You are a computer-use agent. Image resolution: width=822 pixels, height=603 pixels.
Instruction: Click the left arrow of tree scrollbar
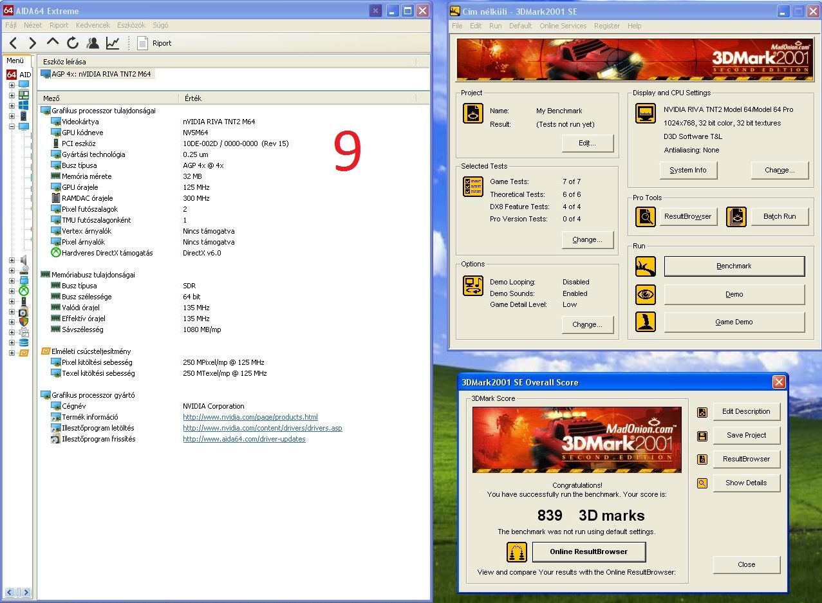[10, 593]
